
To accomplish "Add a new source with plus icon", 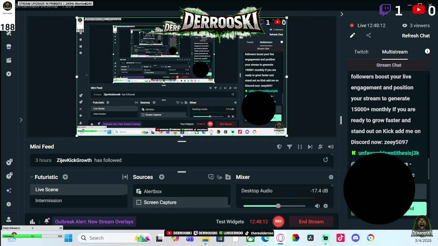I will click(x=162, y=177).
